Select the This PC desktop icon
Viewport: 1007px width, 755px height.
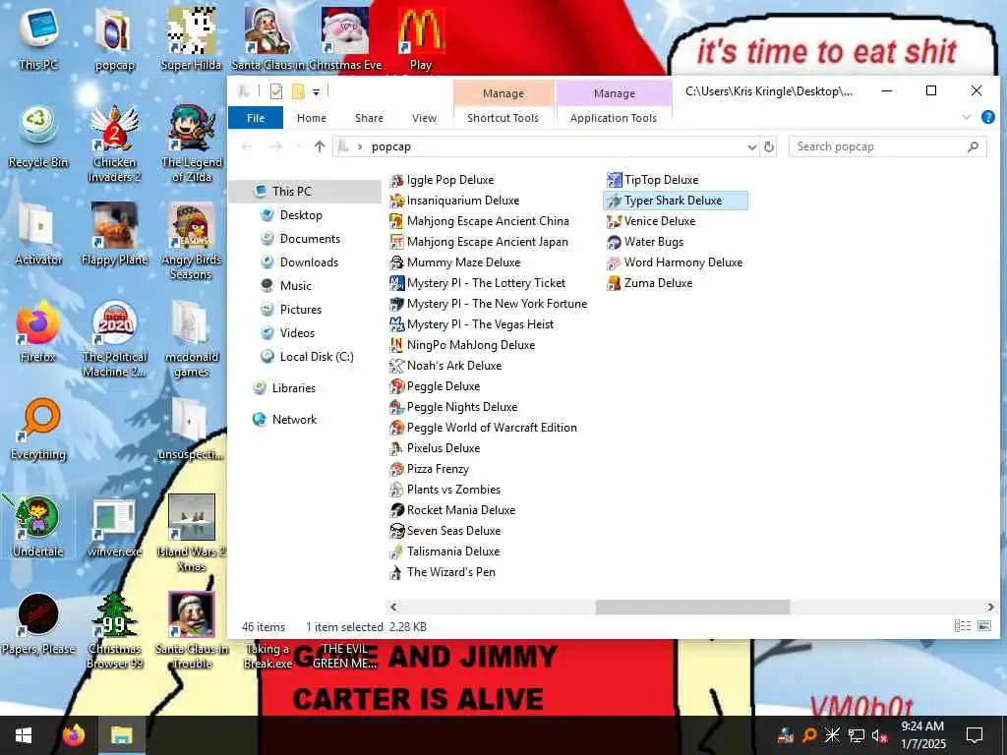(x=38, y=38)
